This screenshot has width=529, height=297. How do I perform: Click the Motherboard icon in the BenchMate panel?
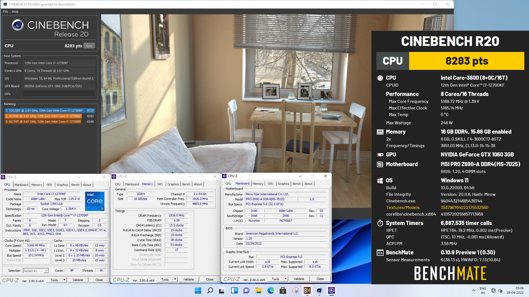380,164
